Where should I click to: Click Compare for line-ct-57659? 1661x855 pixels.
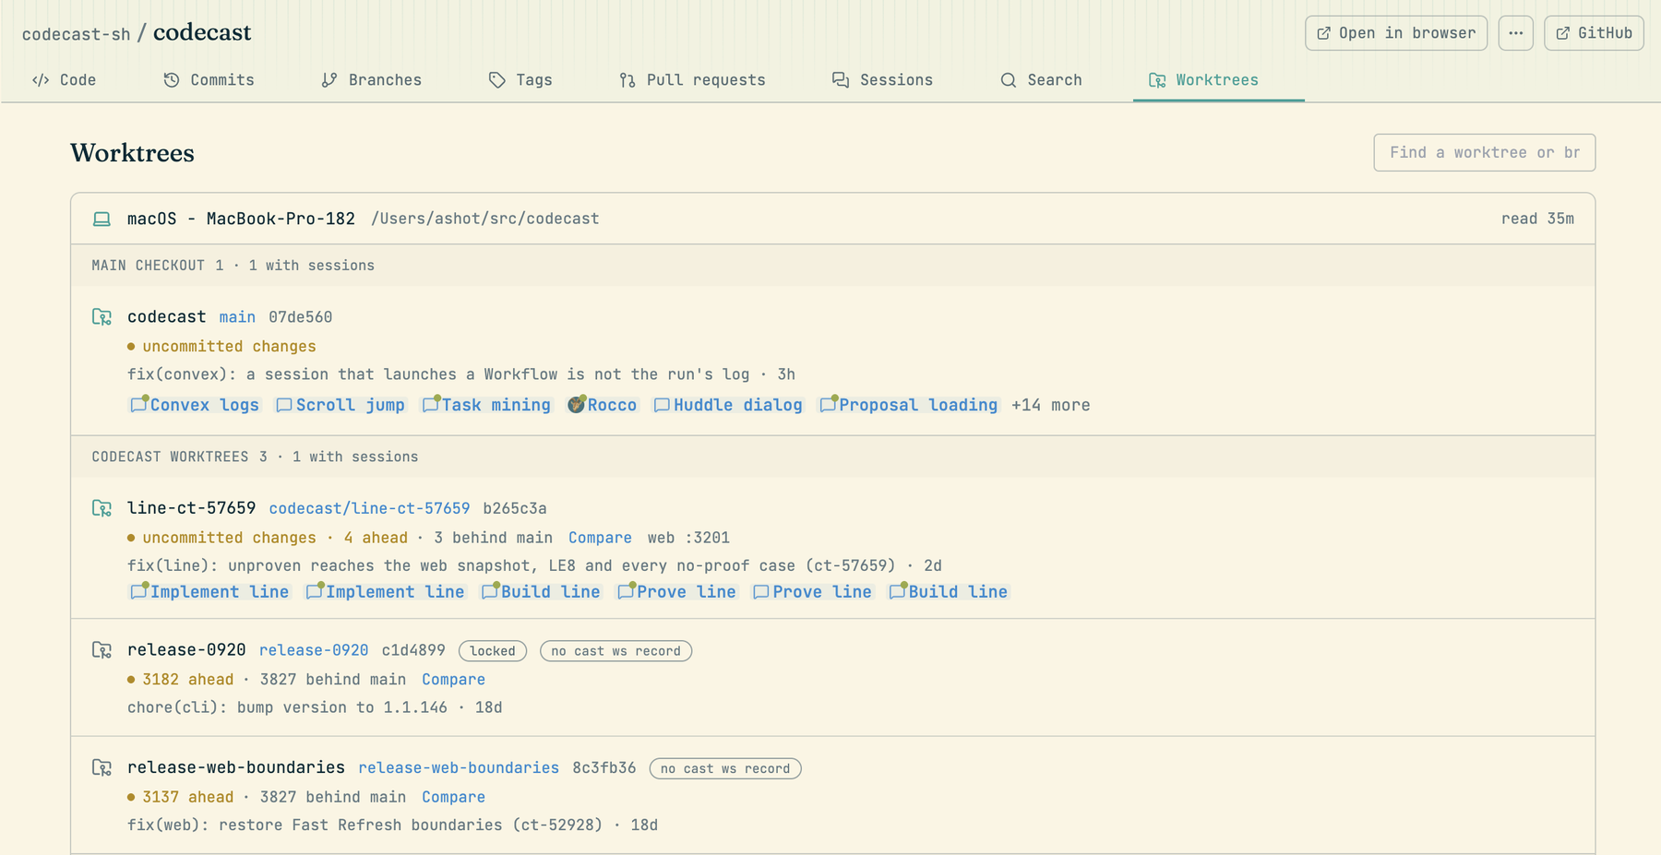click(x=600, y=538)
